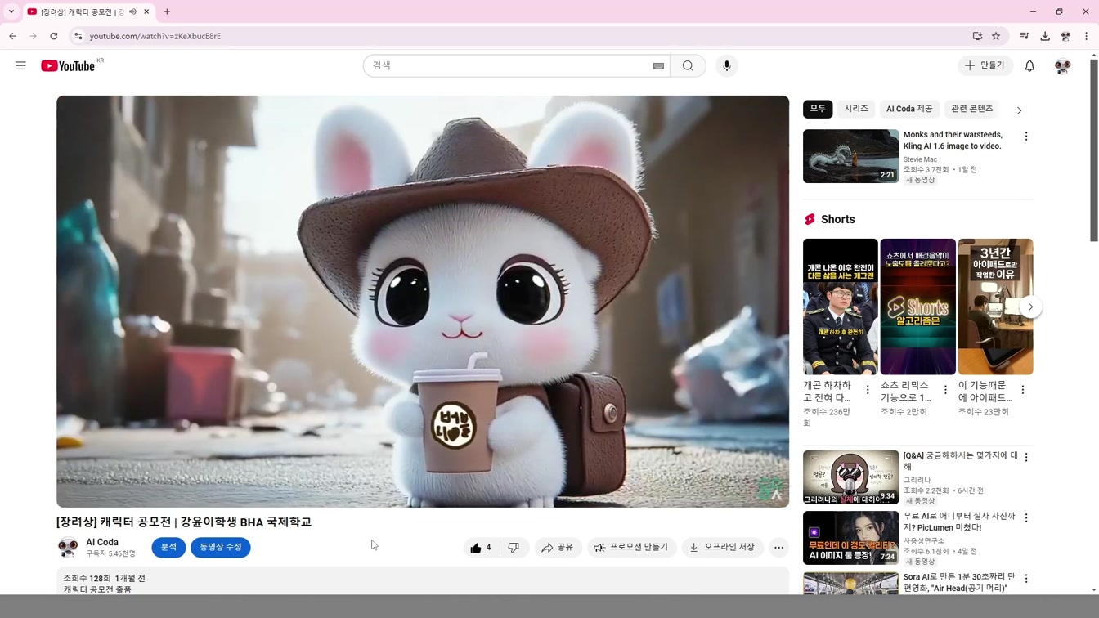Click the 분석 analytics button
Image resolution: width=1099 pixels, height=618 pixels.
168,547
